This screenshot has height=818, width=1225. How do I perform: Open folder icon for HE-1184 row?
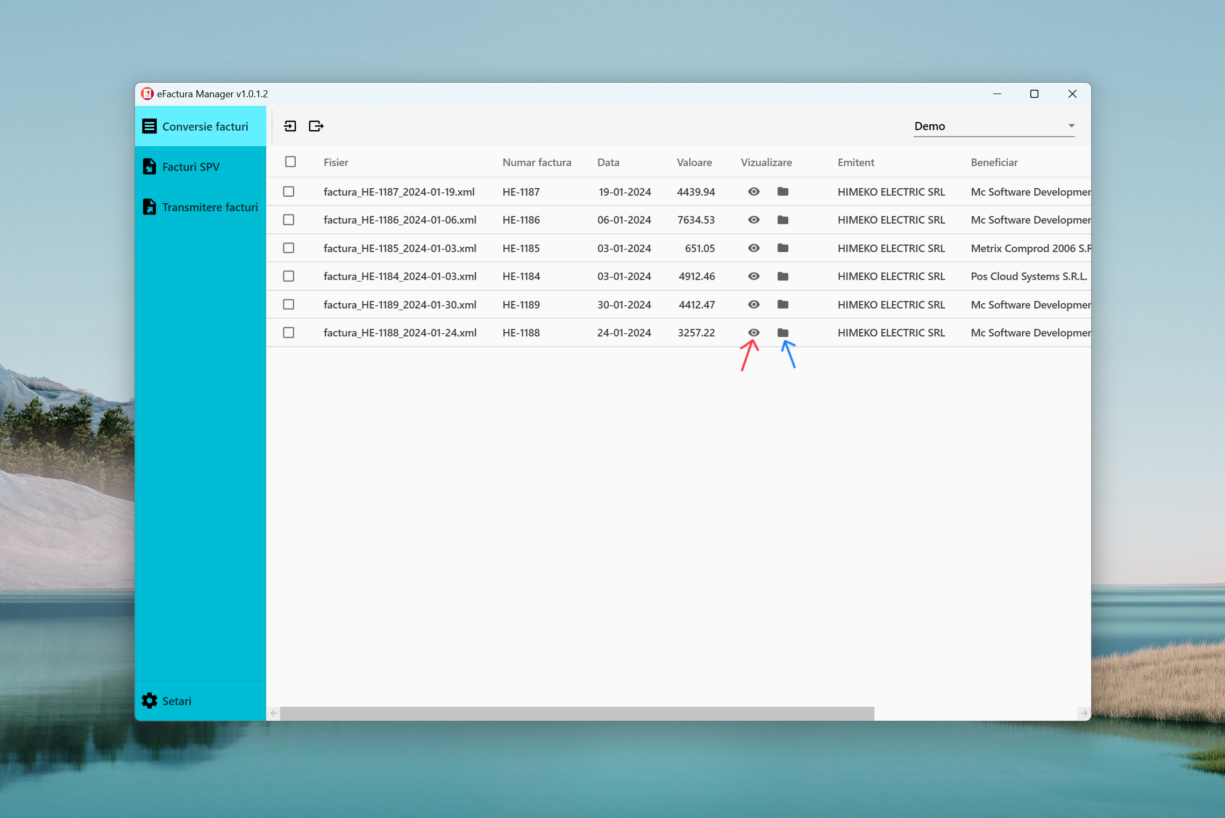tap(782, 276)
